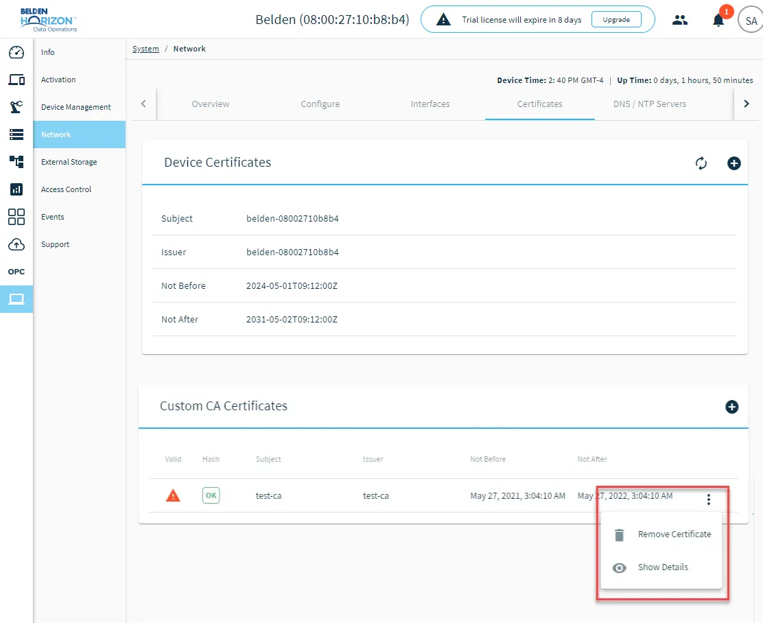Go to the Interfaces tab

click(x=430, y=104)
